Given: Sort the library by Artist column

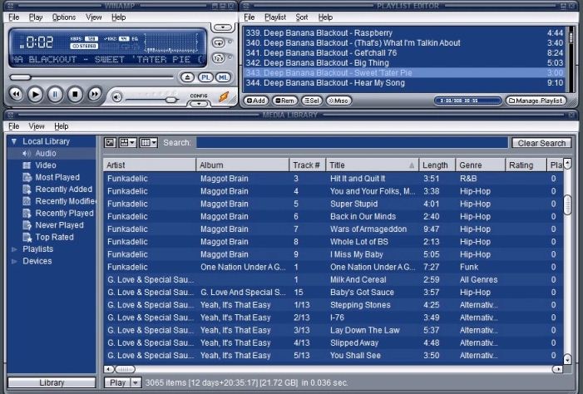Looking at the screenshot, I should pos(150,165).
